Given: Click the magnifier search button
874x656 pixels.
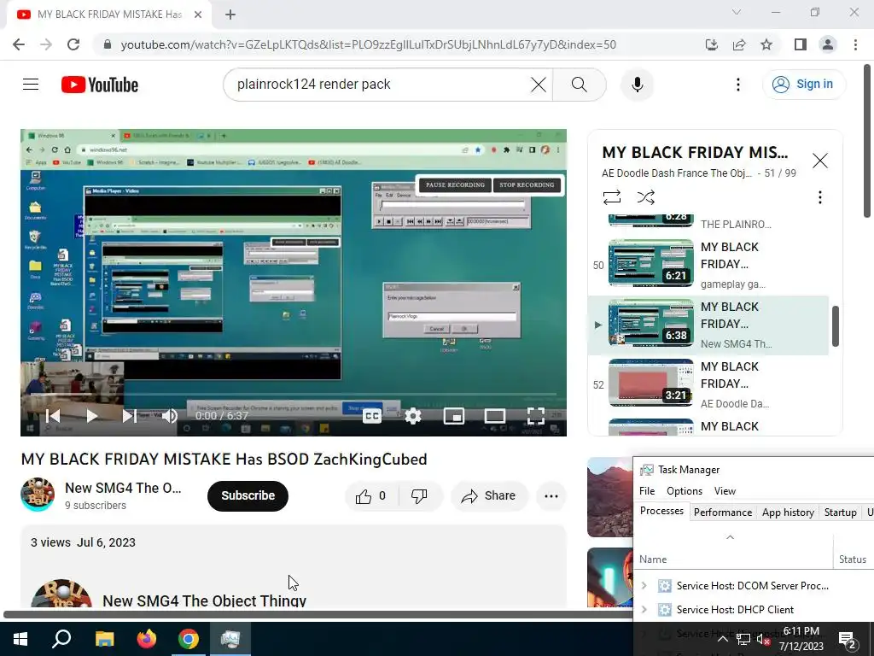Looking at the screenshot, I should pos(580,85).
